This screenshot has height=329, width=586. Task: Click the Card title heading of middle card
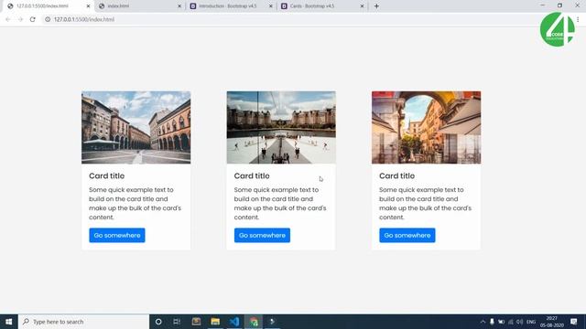click(252, 175)
